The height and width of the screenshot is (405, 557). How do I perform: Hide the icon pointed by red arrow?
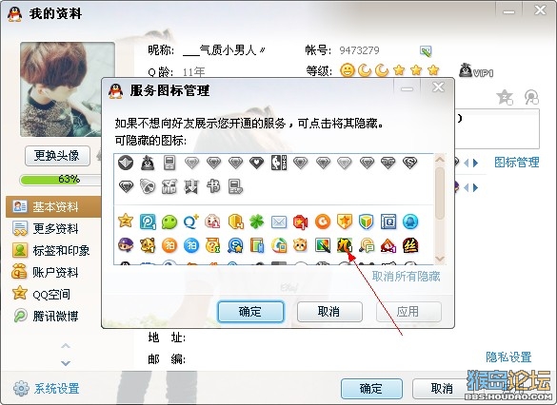[345, 245]
